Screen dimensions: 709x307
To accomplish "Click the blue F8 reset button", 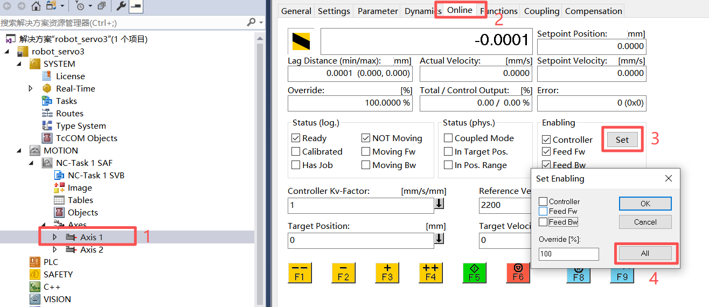I will (578, 275).
